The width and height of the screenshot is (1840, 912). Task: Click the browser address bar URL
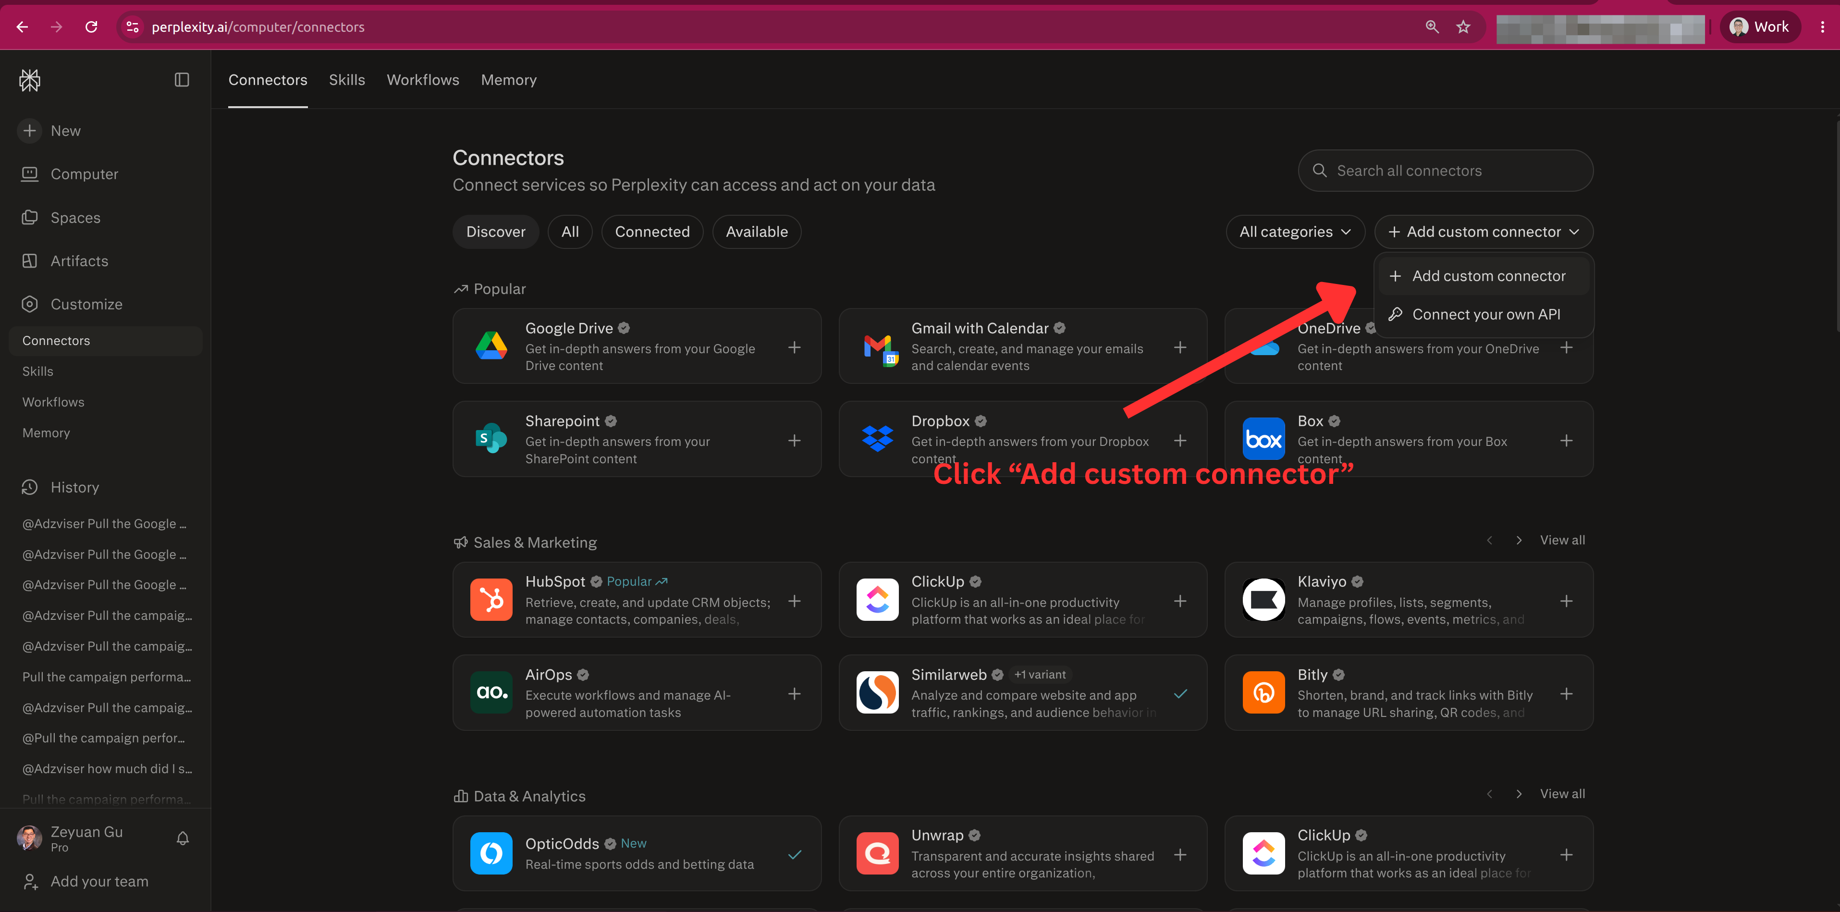coord(258,27)
